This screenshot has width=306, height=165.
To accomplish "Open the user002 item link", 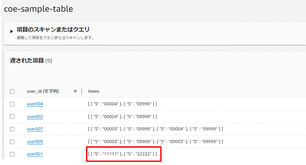I will tap(35, 117).
